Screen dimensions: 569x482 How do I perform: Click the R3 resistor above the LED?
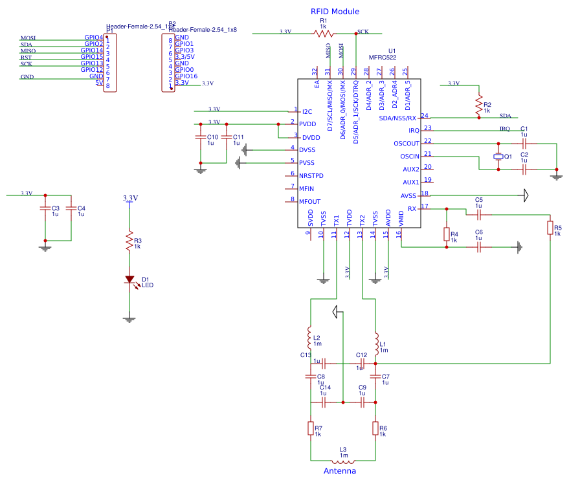[129, 241]
